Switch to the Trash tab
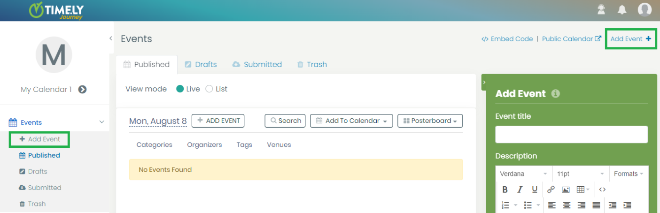The height and width of the screenshot is (213, 660). point(312,64)
